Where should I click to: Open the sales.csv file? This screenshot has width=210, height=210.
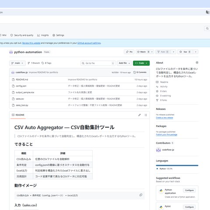(x=20, y=99)
